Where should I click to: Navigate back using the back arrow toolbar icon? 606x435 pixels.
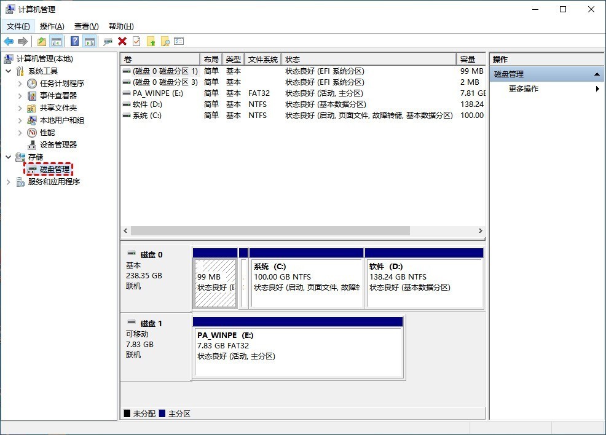click(9, 41)
